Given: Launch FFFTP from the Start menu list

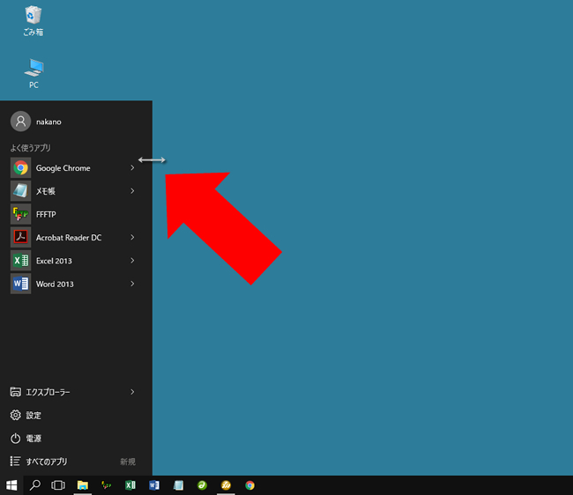Looking at the screenshot, I should pyautogui.click(x=73, y=214).
